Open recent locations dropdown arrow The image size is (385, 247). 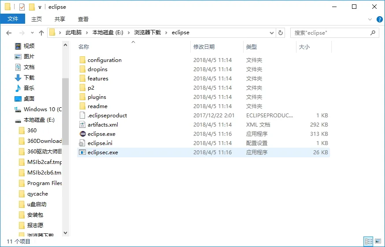tap(32, 33)
